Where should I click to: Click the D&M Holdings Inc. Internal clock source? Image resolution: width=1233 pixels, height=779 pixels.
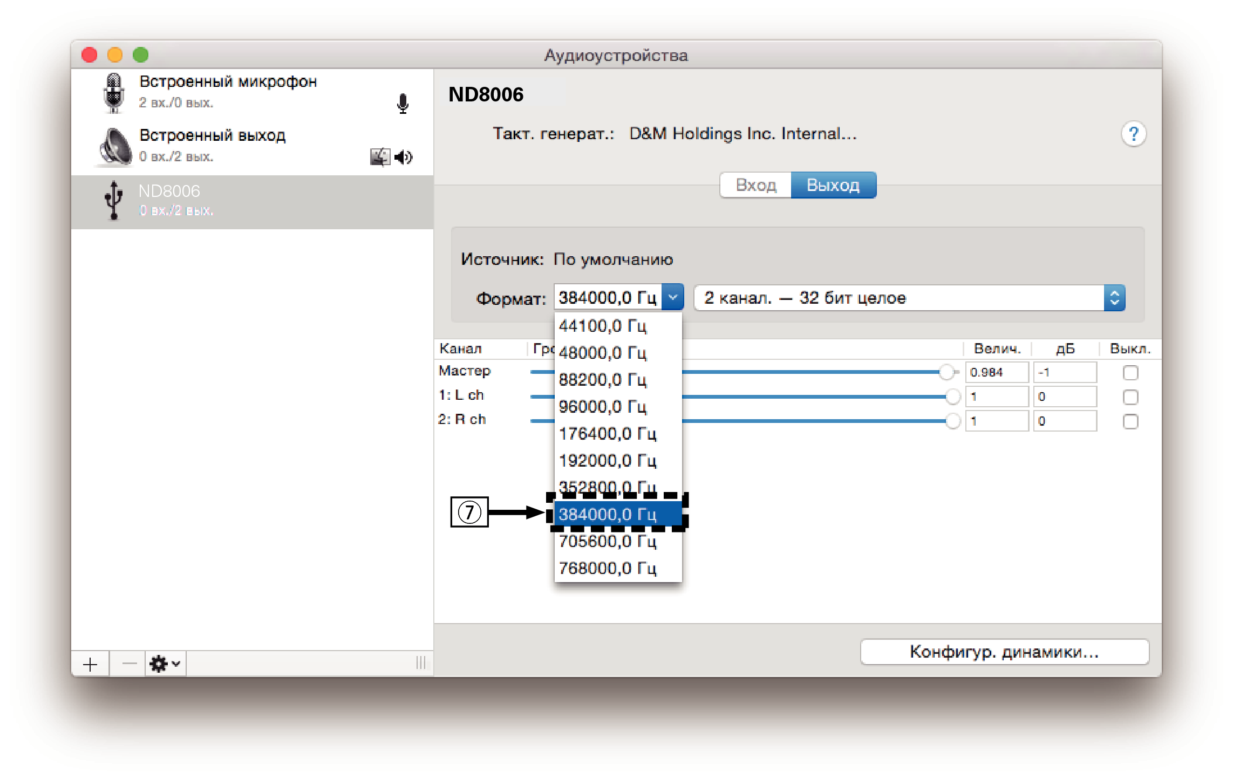(x=742, y=133)
